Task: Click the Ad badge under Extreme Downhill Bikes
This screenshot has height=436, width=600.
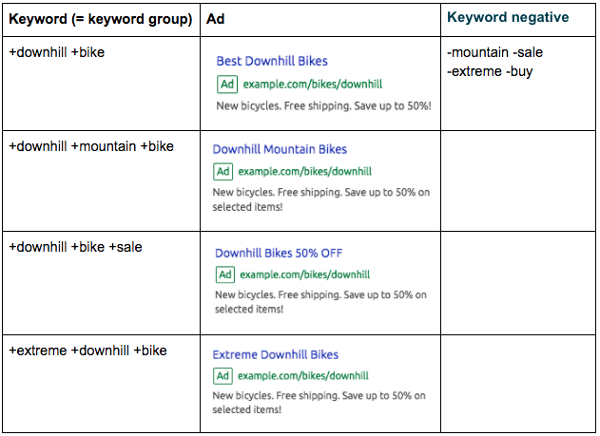Action: pyautogui.click(x=223, y=376)
